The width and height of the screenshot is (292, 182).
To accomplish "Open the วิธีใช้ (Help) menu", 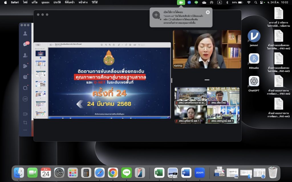I will pyautogui.click(x=95, y=2).
